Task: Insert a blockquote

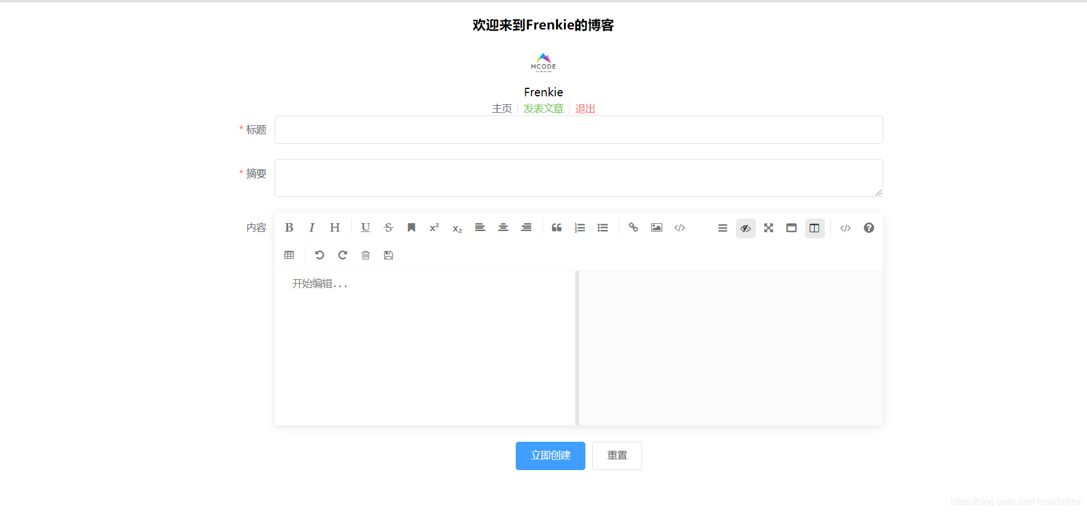Action: coord(556,228)
